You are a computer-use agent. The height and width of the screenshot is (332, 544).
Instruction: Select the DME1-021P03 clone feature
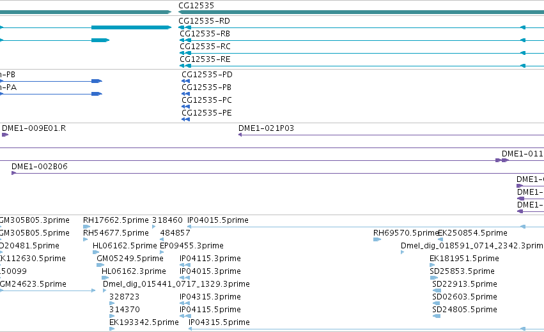[391, 135]
